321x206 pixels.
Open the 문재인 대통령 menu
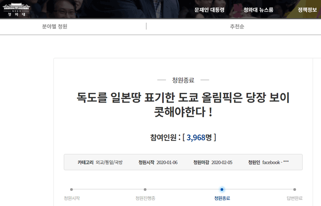click(209, 9)
